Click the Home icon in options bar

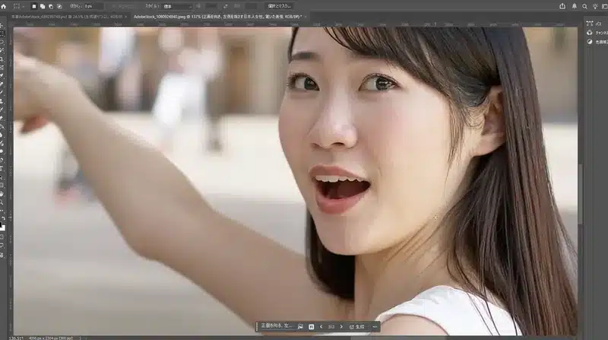(4, 5)
